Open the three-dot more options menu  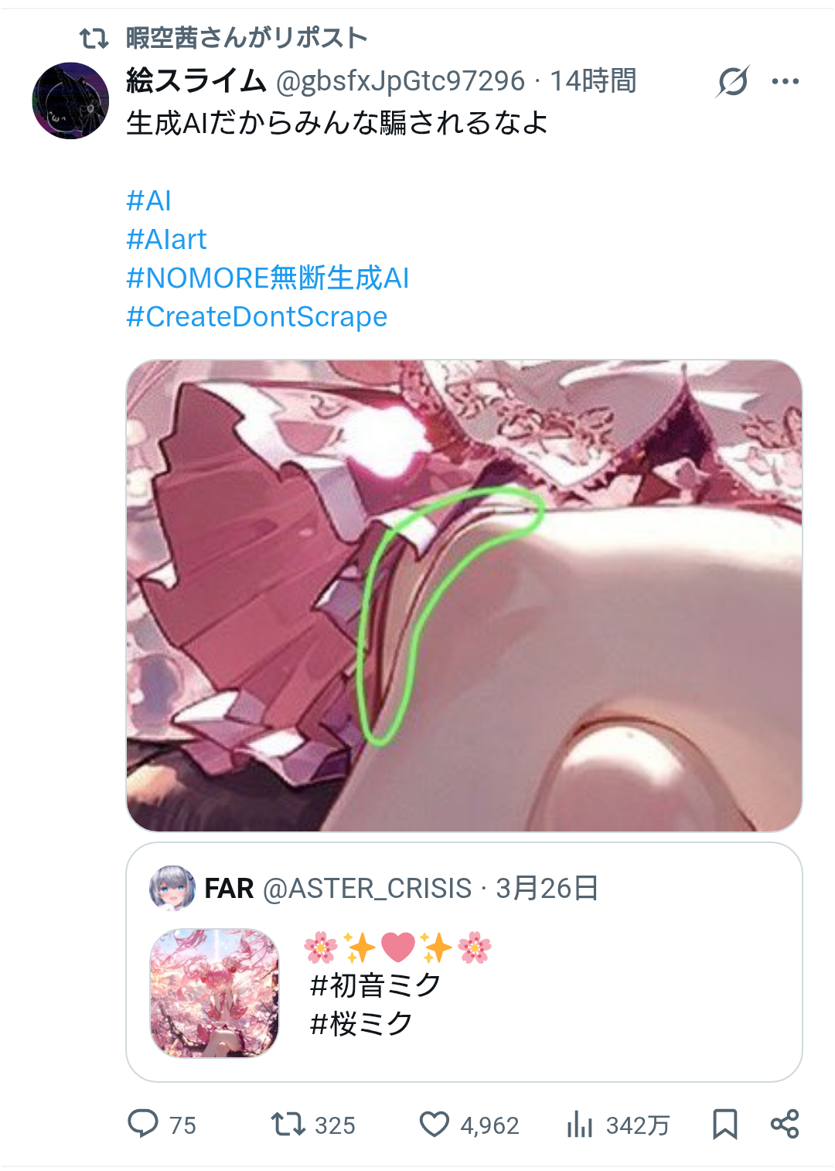[x=785, y=81]
